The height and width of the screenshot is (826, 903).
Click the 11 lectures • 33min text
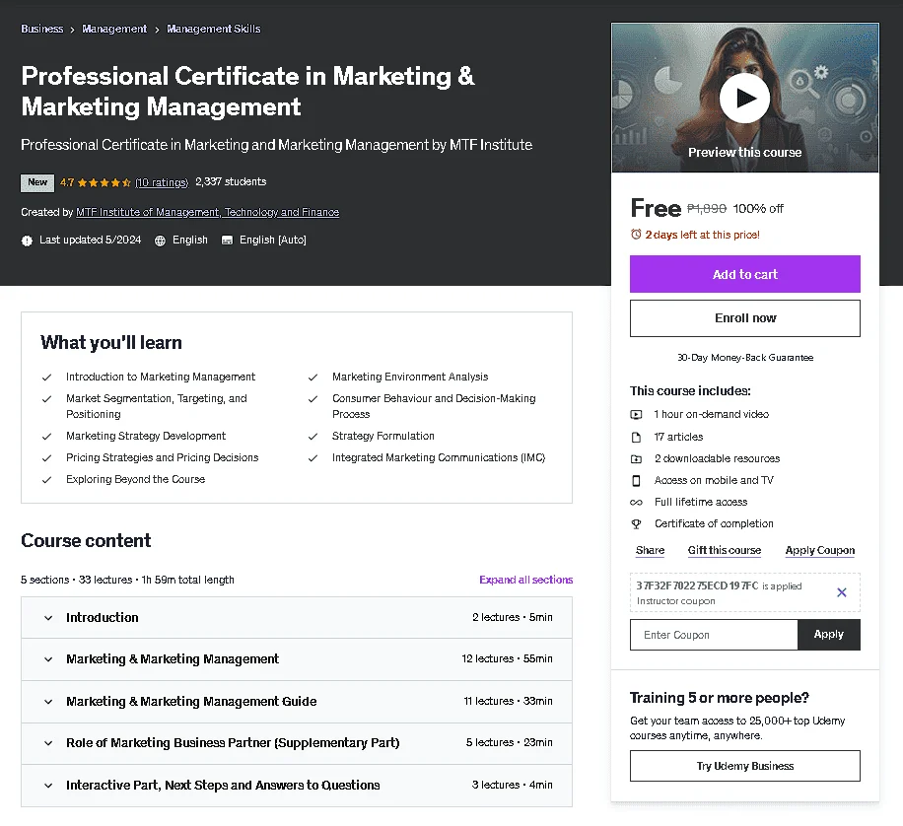[x=508, y=702]
